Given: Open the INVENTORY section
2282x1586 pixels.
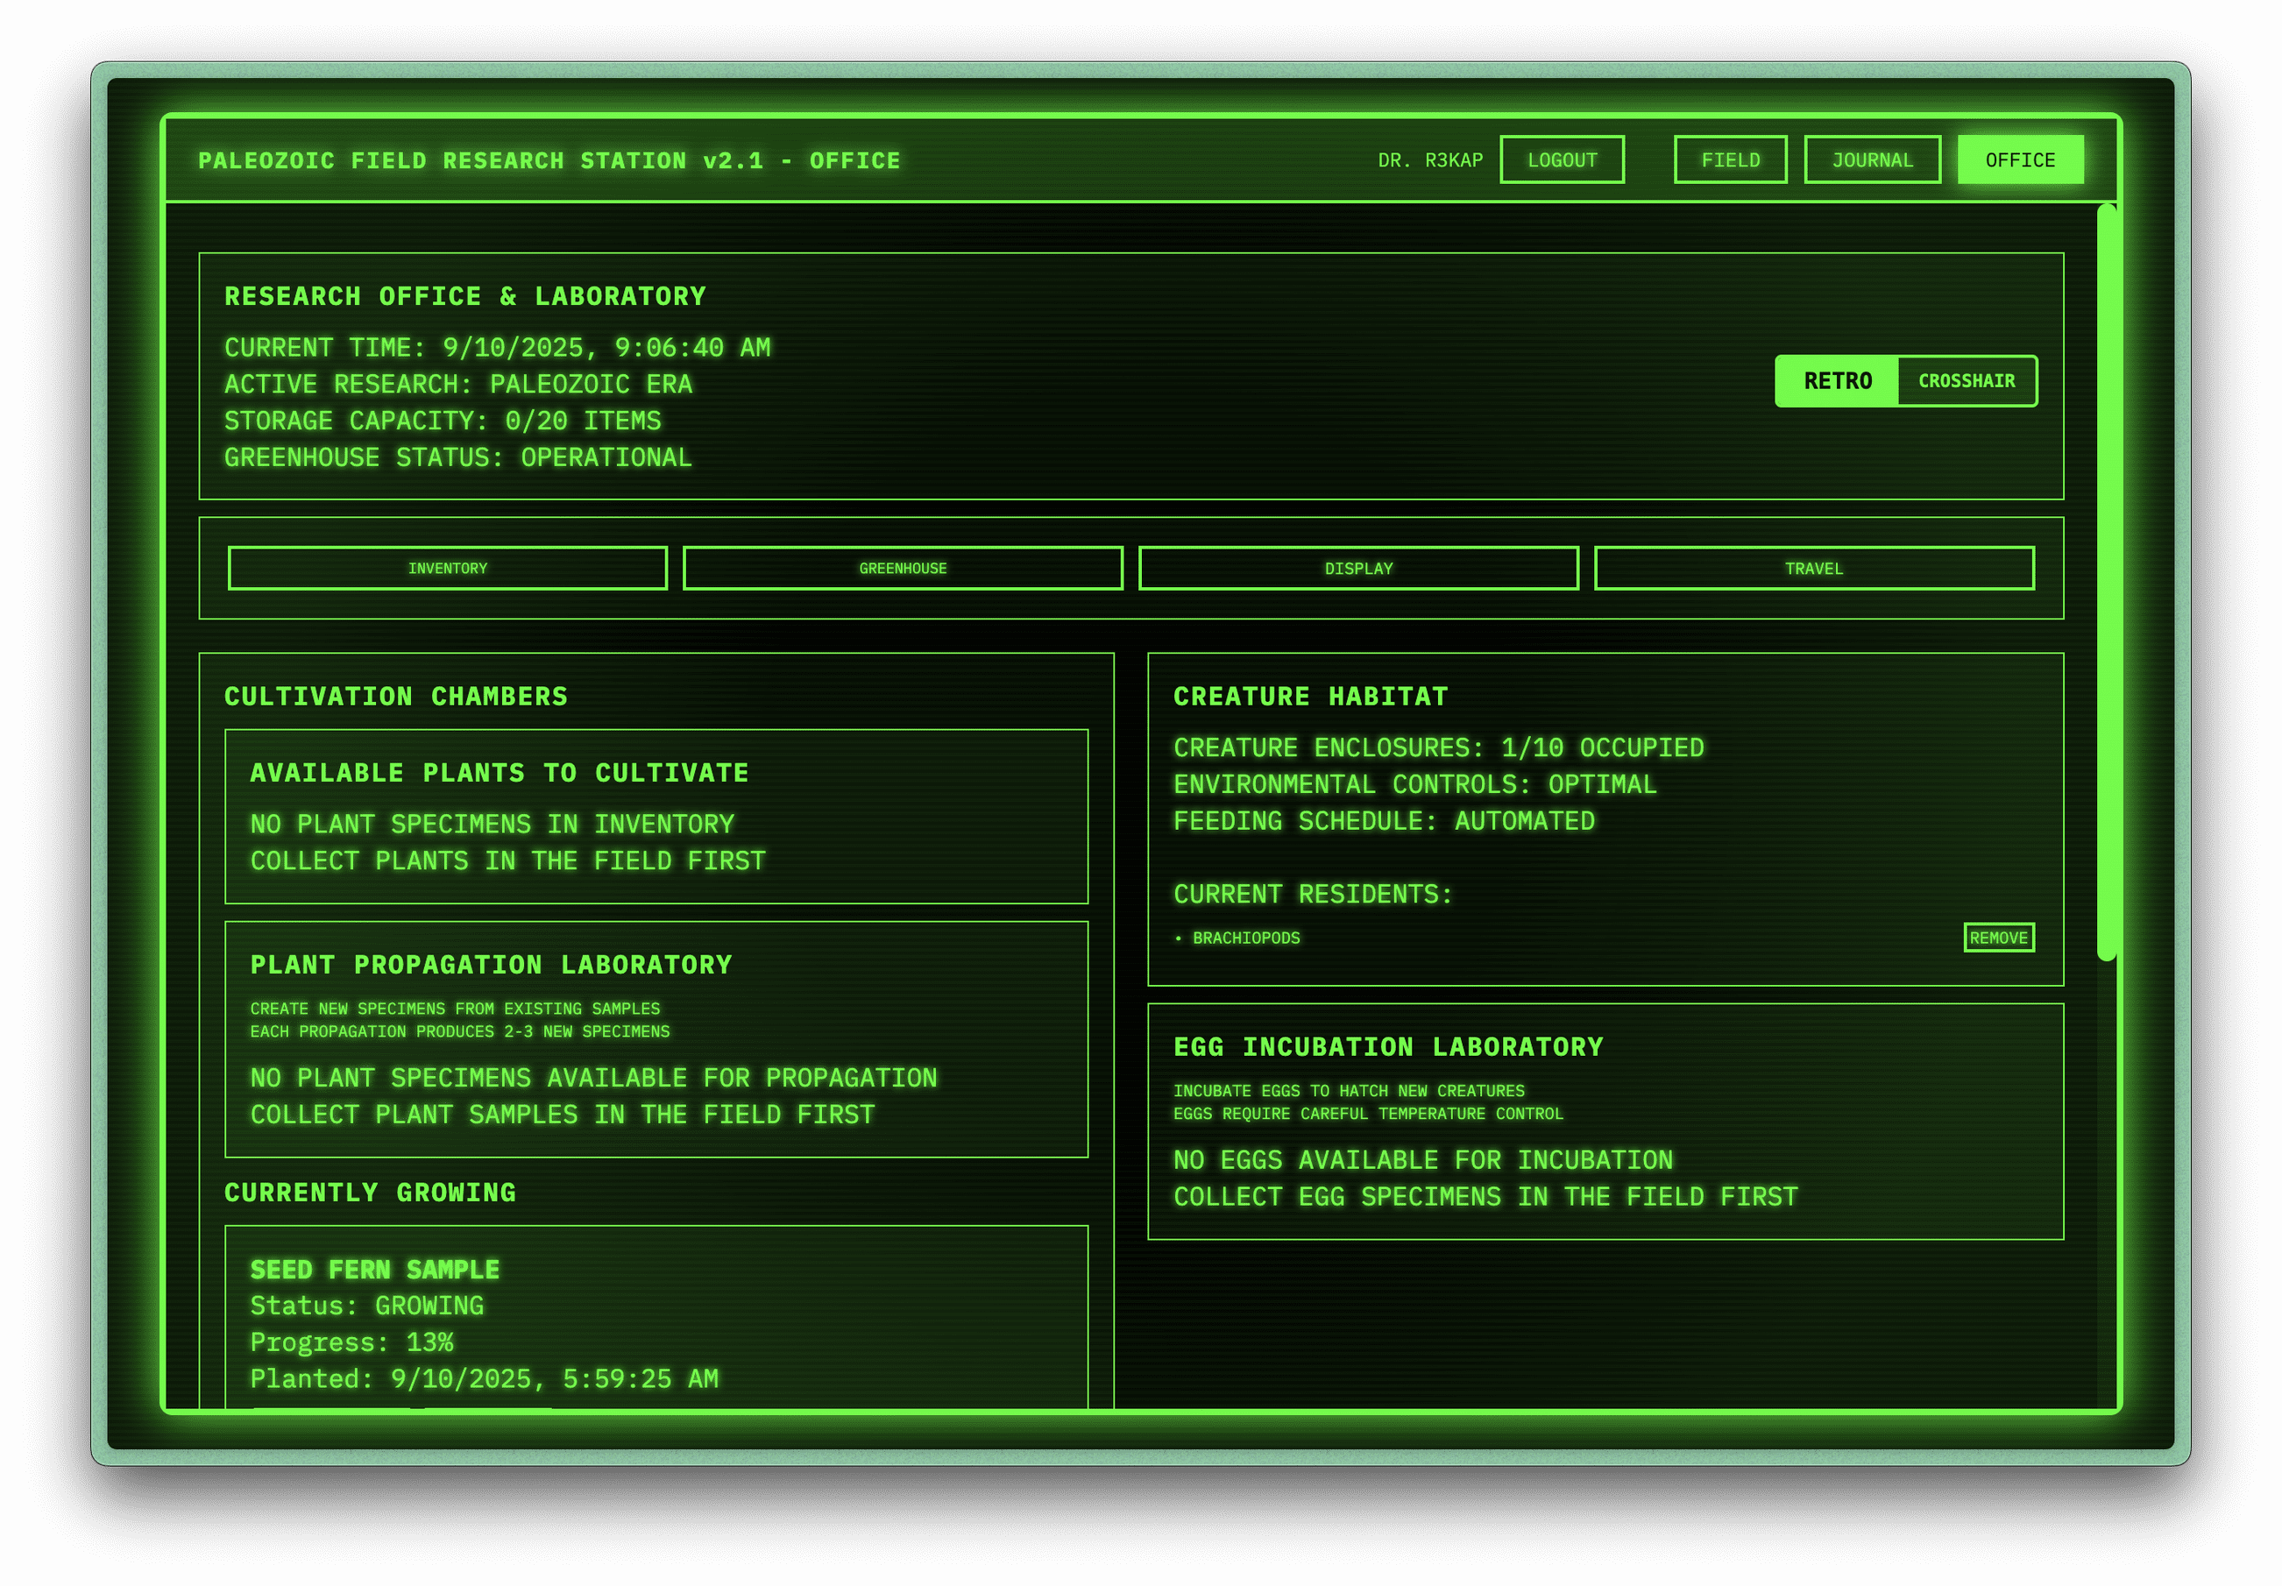Looking at the screenshot, I should click(447, 569).
